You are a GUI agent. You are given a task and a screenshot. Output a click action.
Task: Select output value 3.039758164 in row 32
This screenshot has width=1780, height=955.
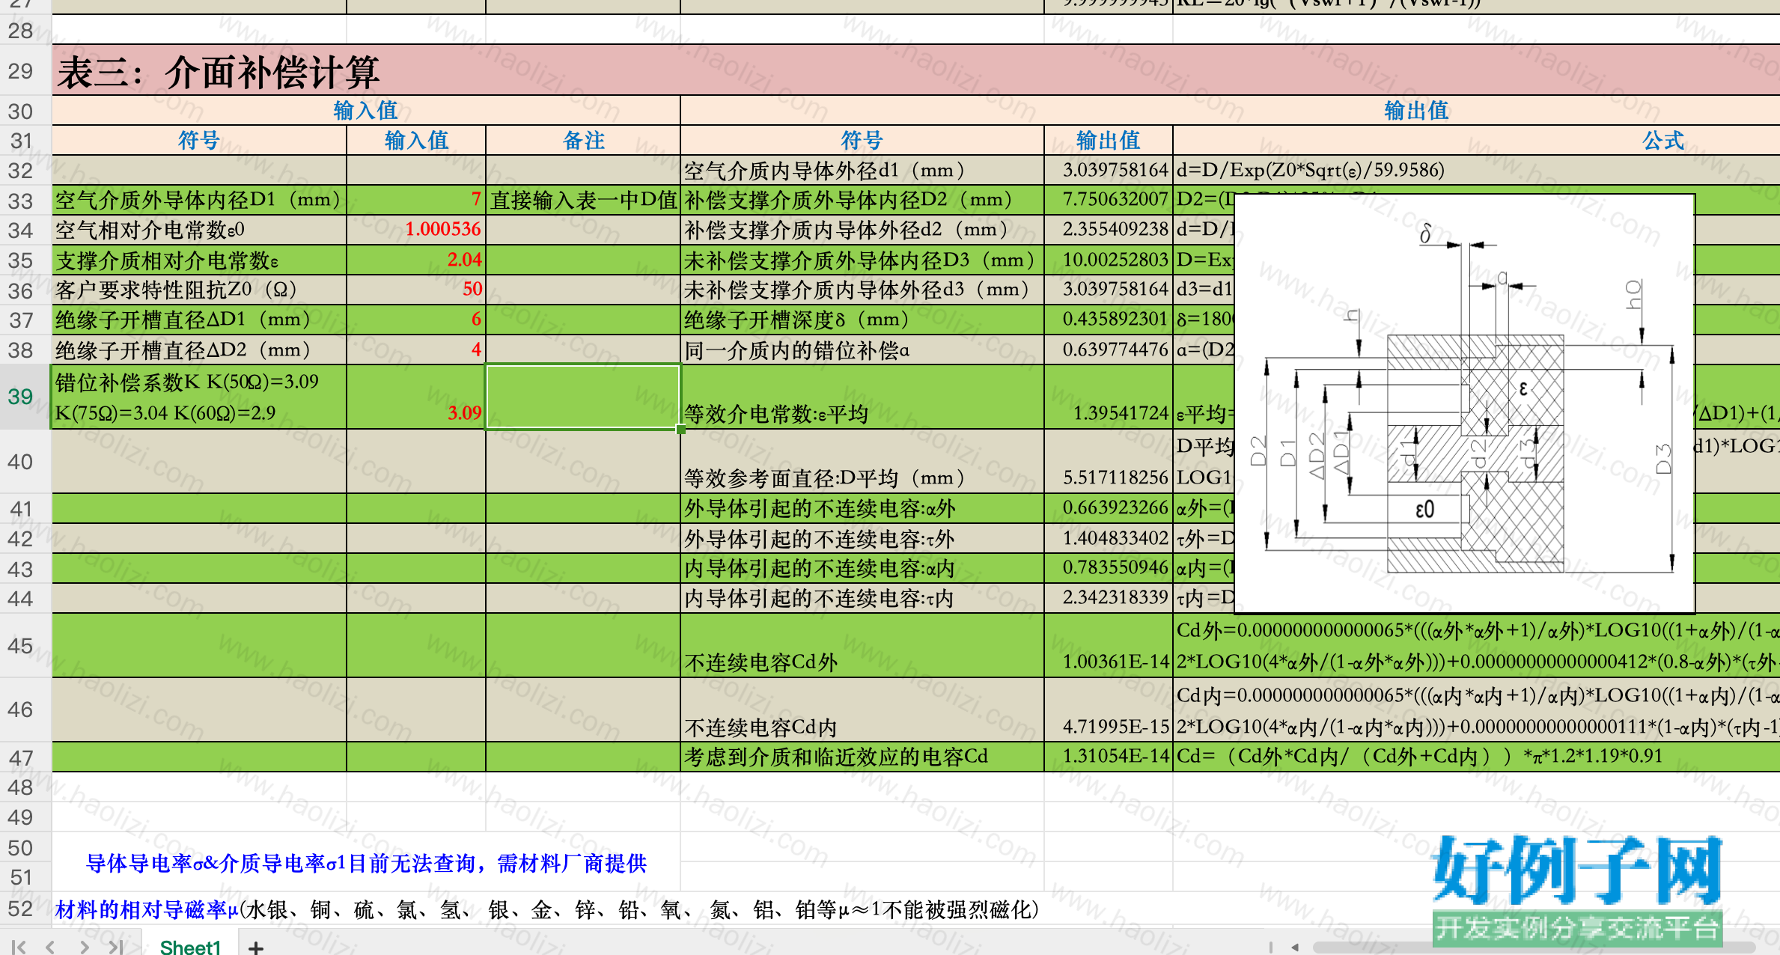click(1109, 171)
